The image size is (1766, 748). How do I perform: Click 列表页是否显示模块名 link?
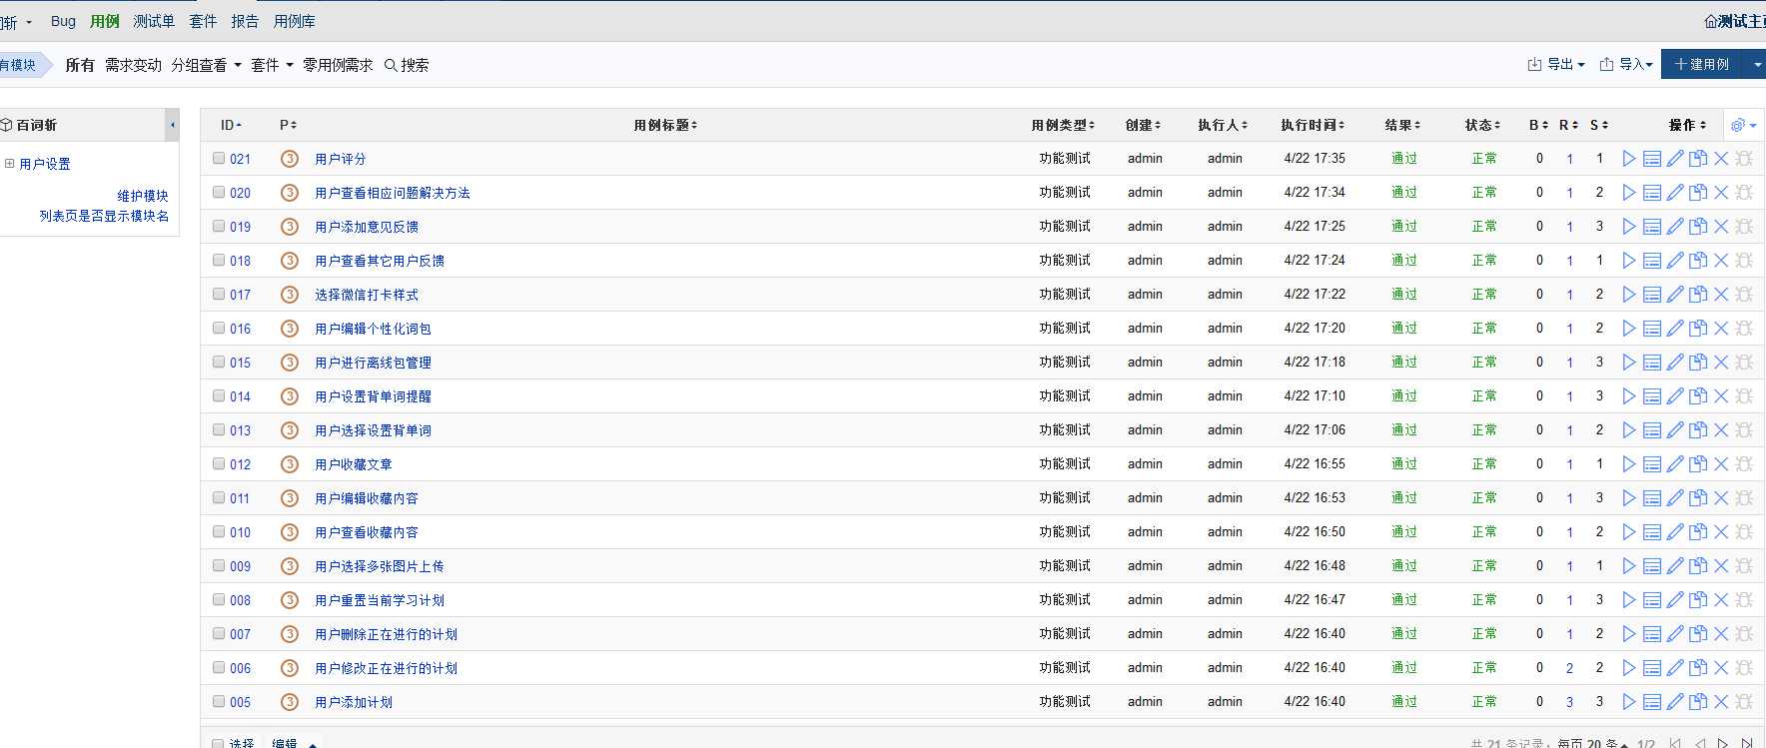point(104,216)
